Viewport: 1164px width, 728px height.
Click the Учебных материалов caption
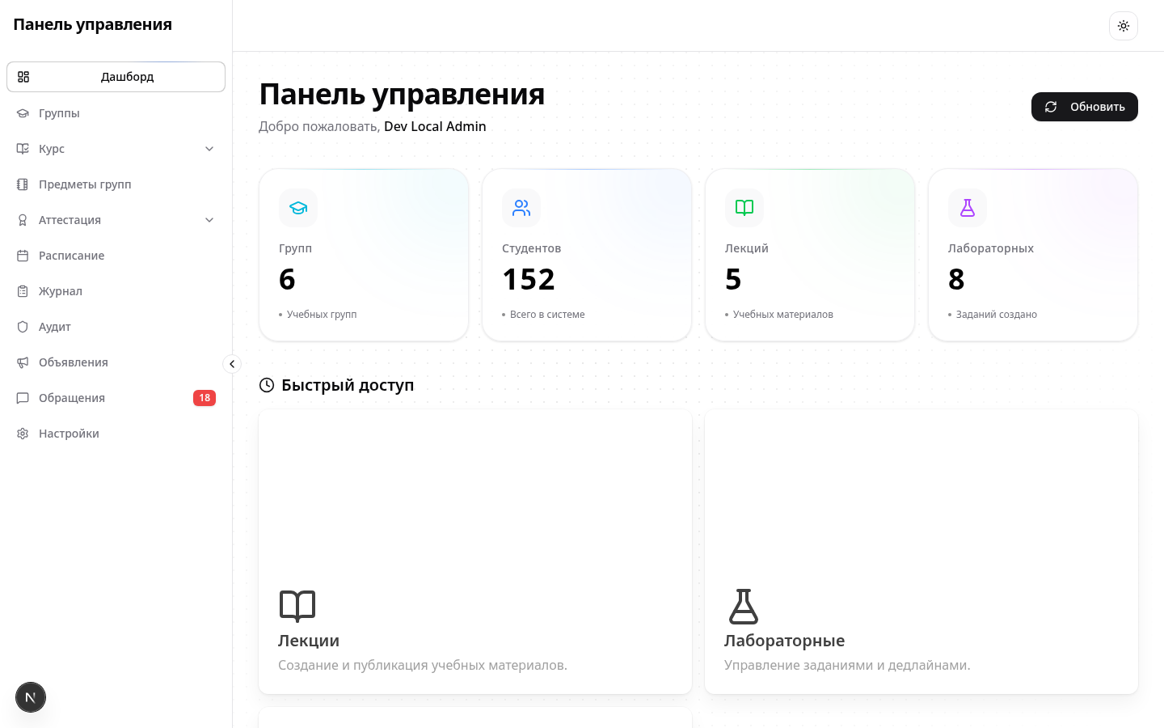point(783,315)
